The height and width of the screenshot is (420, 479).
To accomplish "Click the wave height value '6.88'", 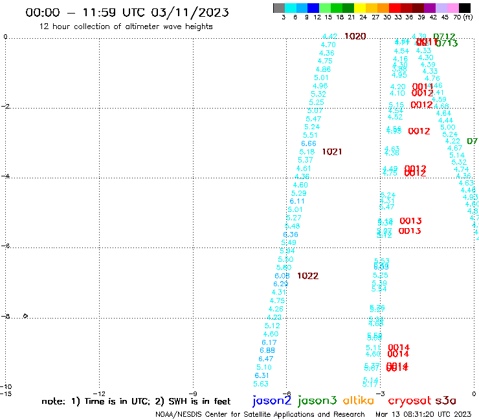I will (x=267, y=350).
